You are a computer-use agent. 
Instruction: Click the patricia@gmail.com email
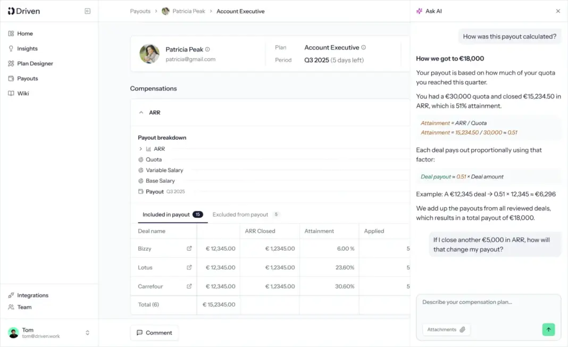point(190,60)
